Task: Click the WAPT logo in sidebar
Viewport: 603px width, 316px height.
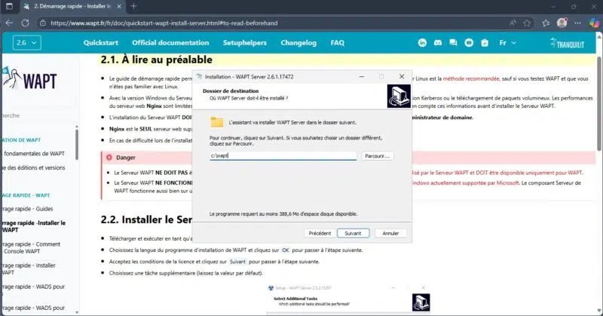Action: 29,79
